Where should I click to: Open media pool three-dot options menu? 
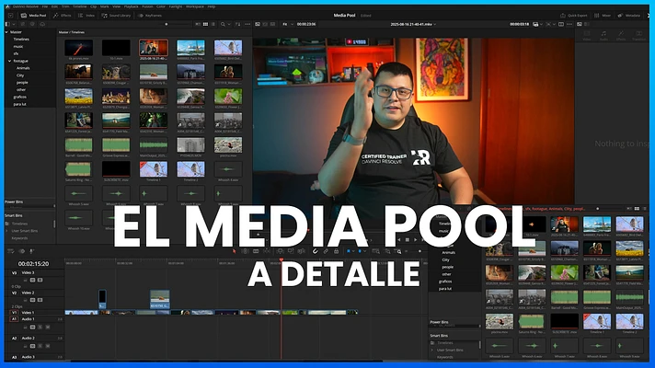pos(247,24)
